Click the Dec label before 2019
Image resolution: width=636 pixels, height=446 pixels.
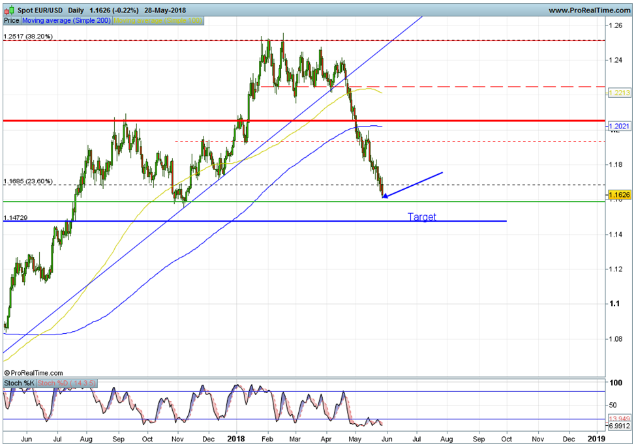click(x=569, y=439)
